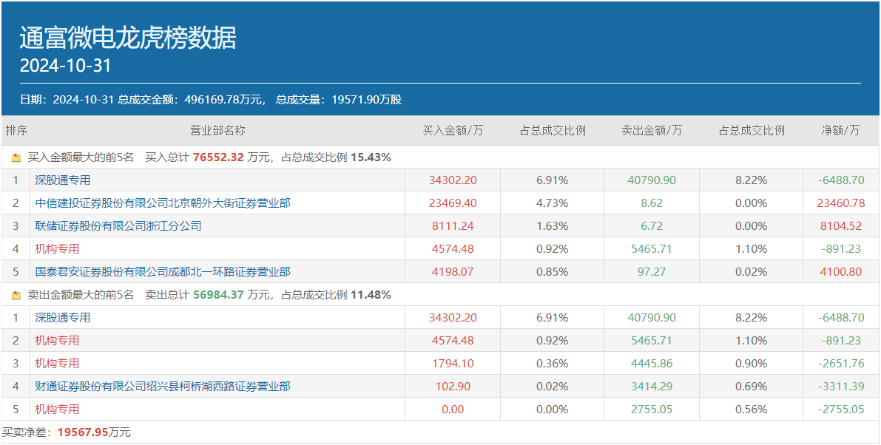Click the net amount 23460.78 cell
Viewport: 881px width, 445px height.
[x=841, y=203]
